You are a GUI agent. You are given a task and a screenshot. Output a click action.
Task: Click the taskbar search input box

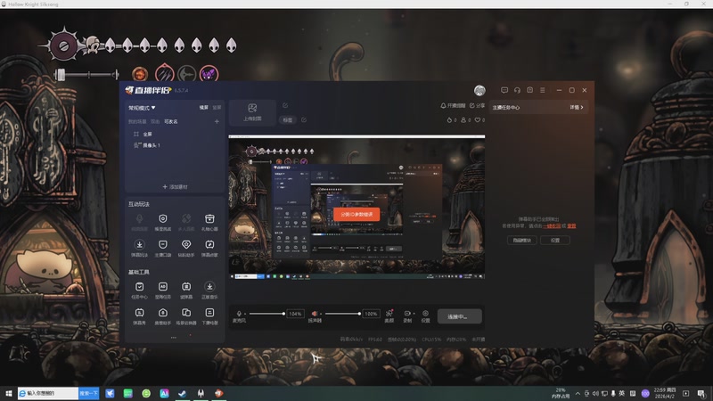point(48,393)
